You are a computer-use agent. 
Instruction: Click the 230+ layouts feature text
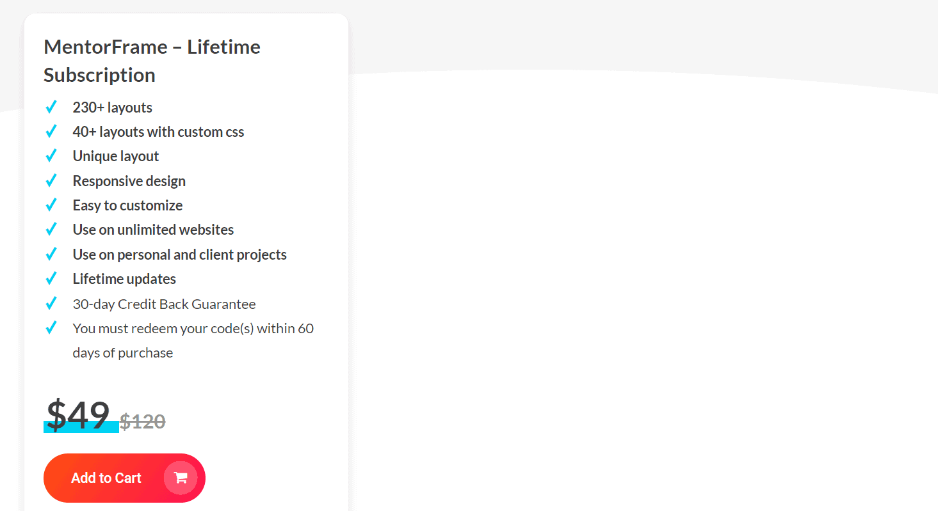click(x=113, y=107)
